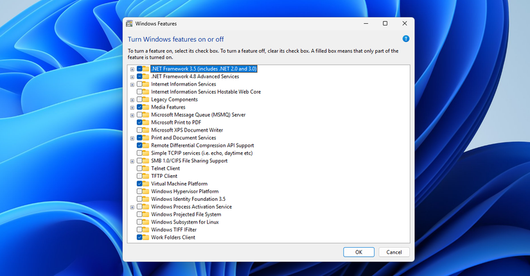Screen dimensions: 530x276
Task: Uncheck Remote Differential Compression API Support checkbox
Action: pos(139,145)
